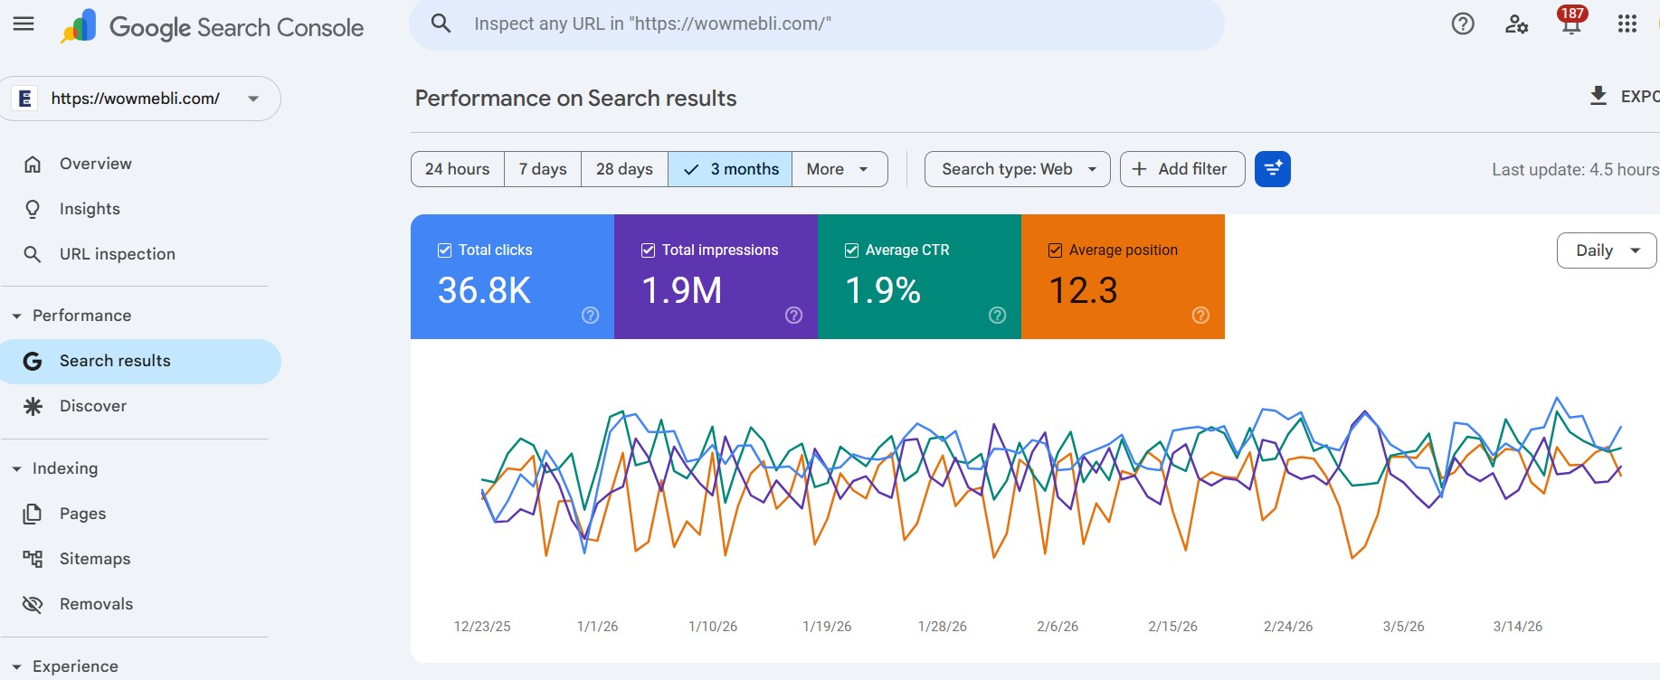The image size is (1660, 680).
Task: Collapse the Experience section
Action: click(x=16, y=667)
